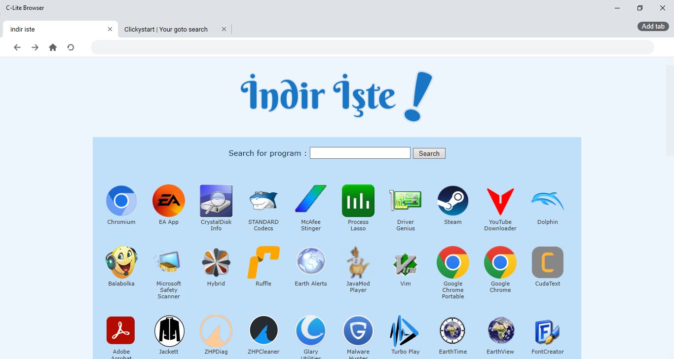Open the Glary Utilities icon
Image resolution: width=674 pixels, height=359 pixels.
[311, 330]
